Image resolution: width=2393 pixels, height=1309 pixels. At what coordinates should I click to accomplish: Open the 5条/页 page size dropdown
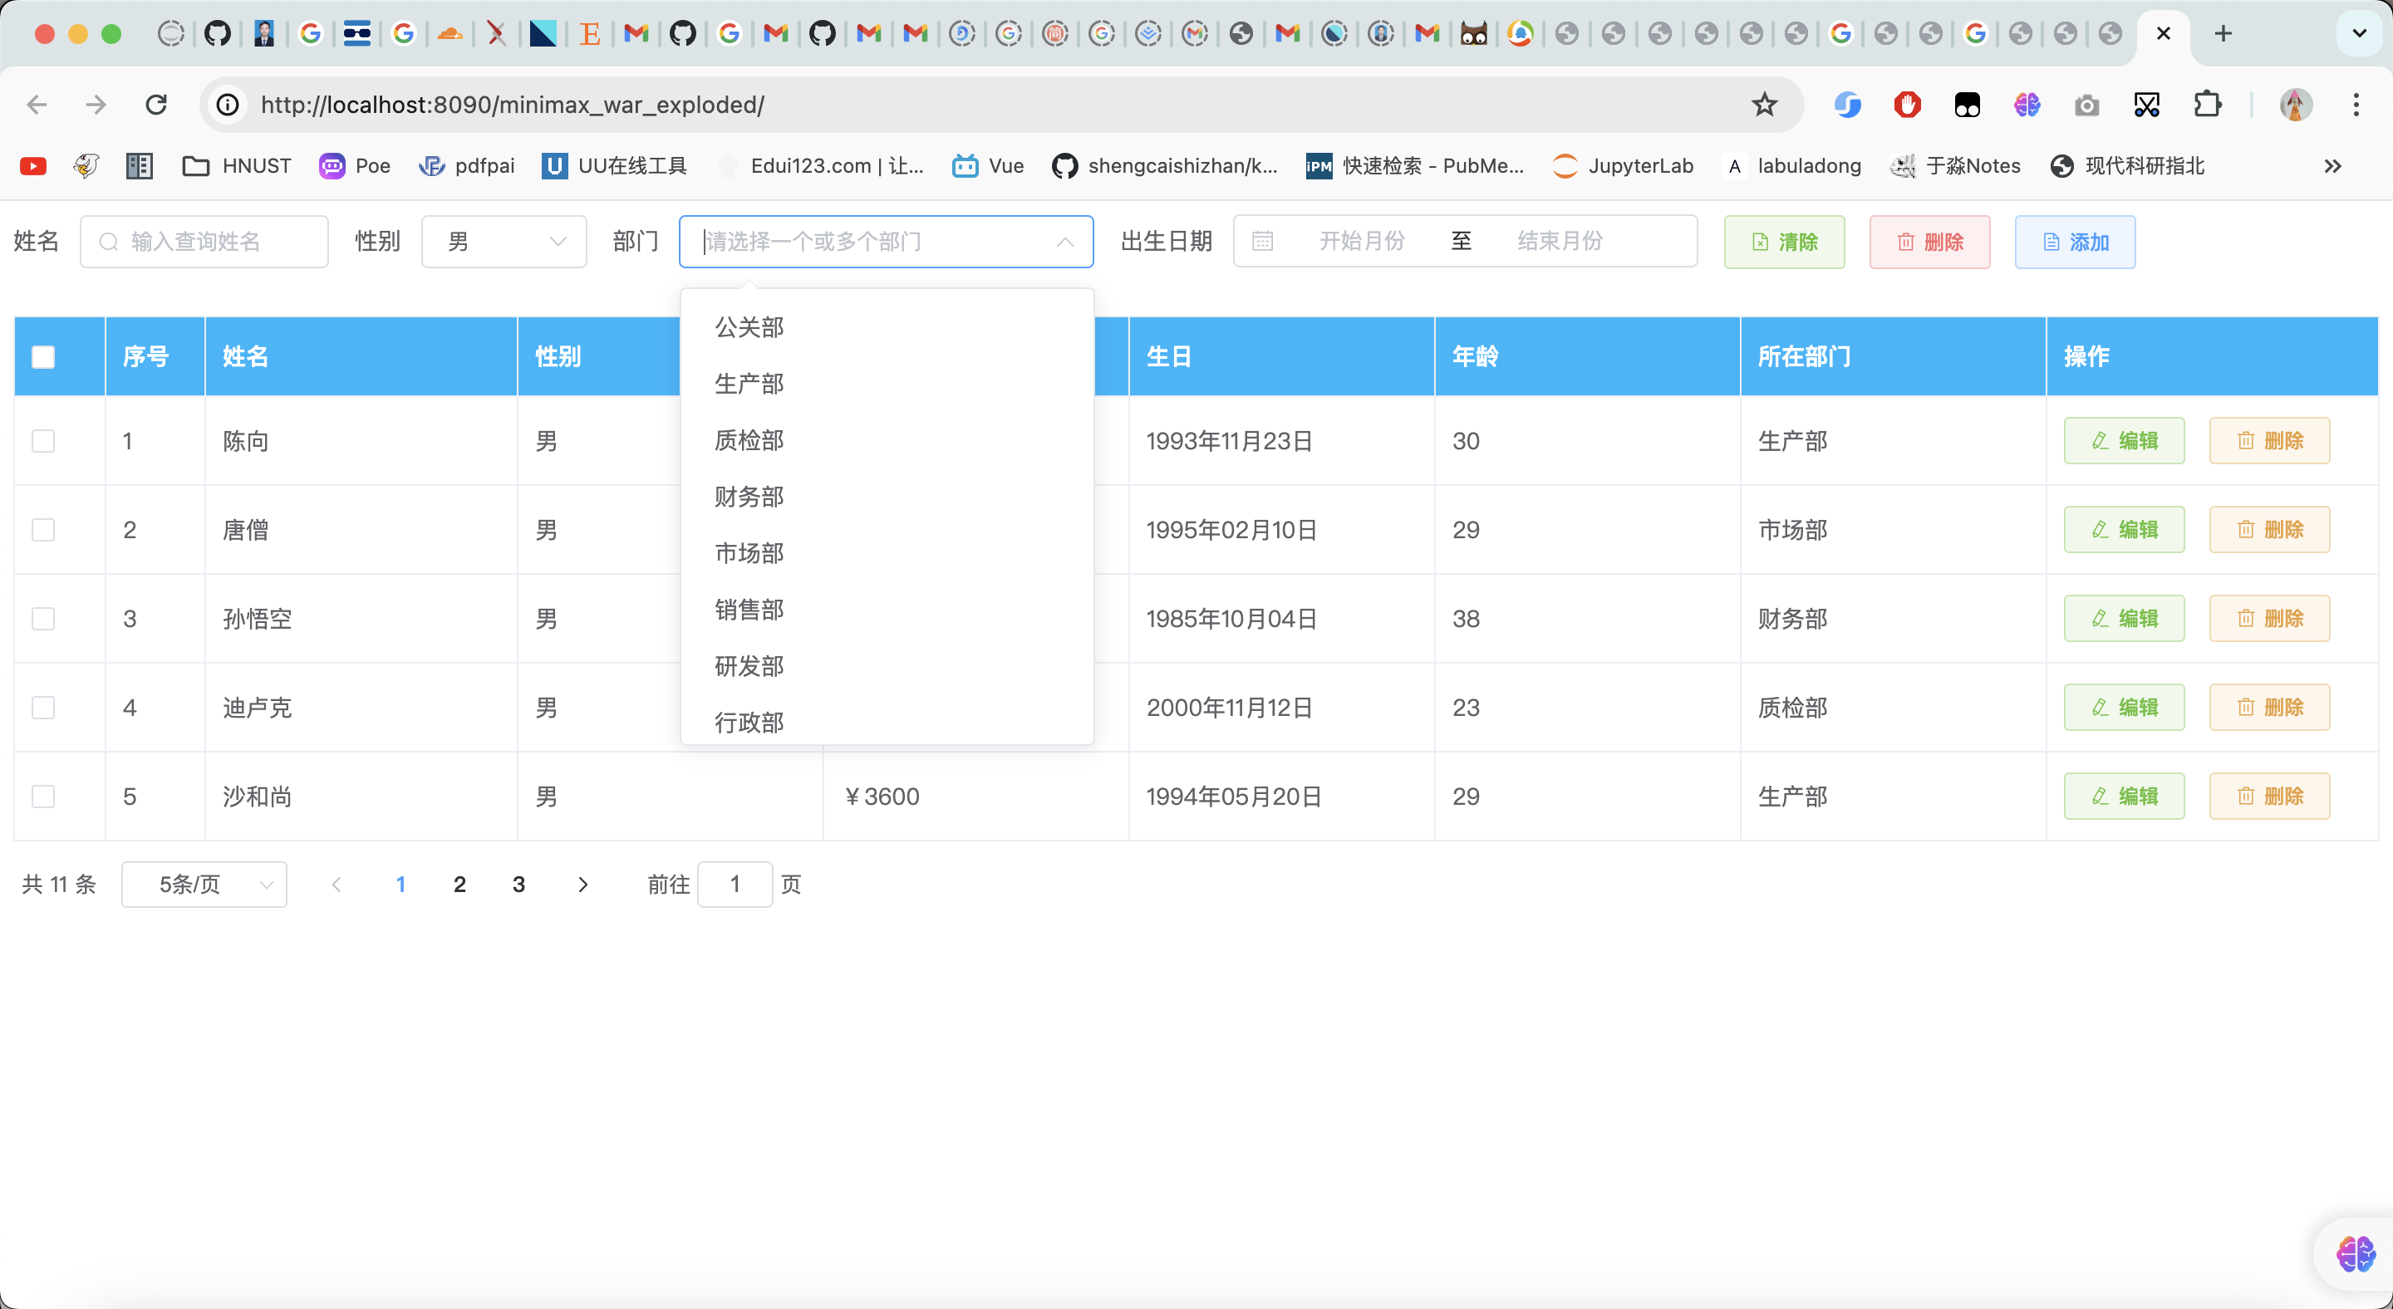[x=204, y=885]
